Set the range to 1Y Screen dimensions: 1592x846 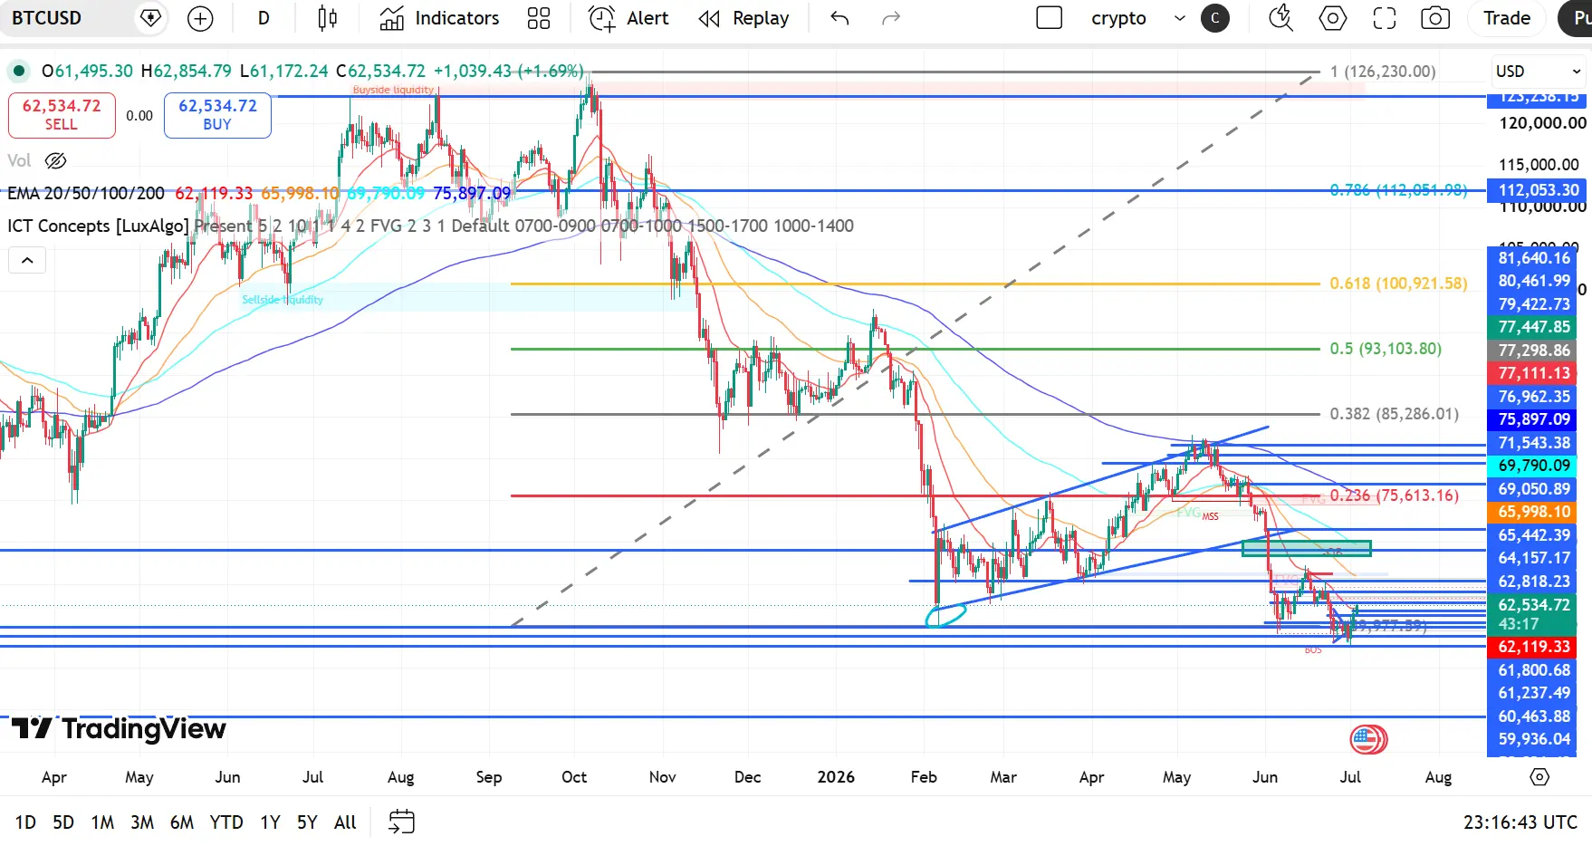[270, 822]
